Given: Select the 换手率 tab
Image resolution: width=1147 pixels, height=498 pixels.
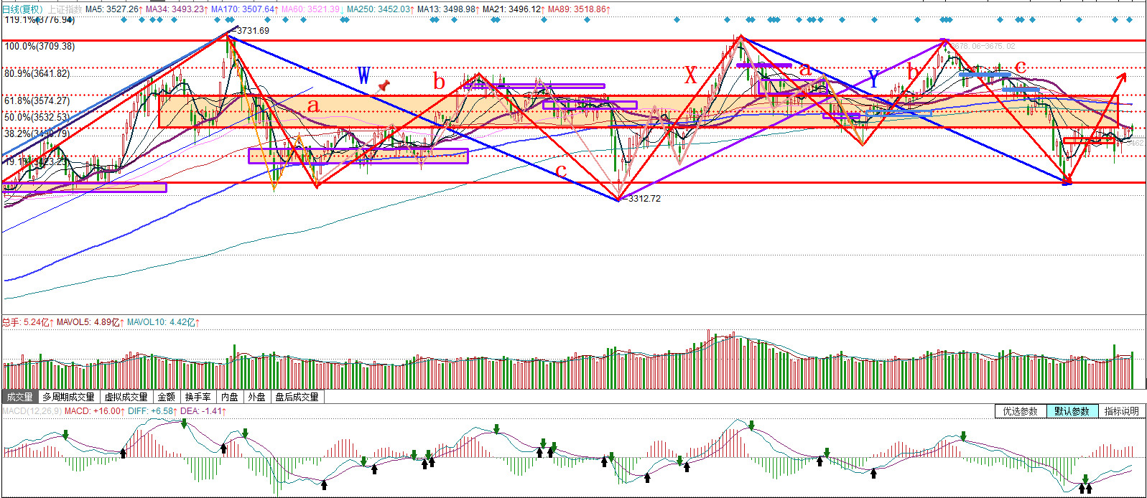Looking at the screenshot, I should 198,397.
